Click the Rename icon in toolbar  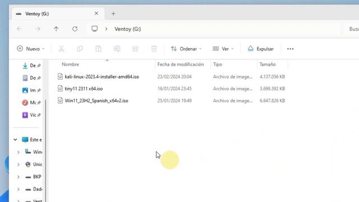coord(117,49)
